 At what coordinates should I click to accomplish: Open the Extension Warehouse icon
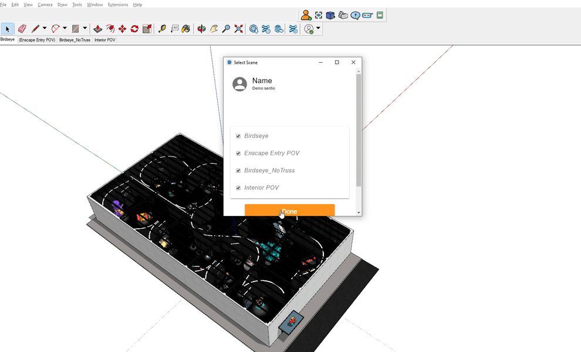[266, 29]
